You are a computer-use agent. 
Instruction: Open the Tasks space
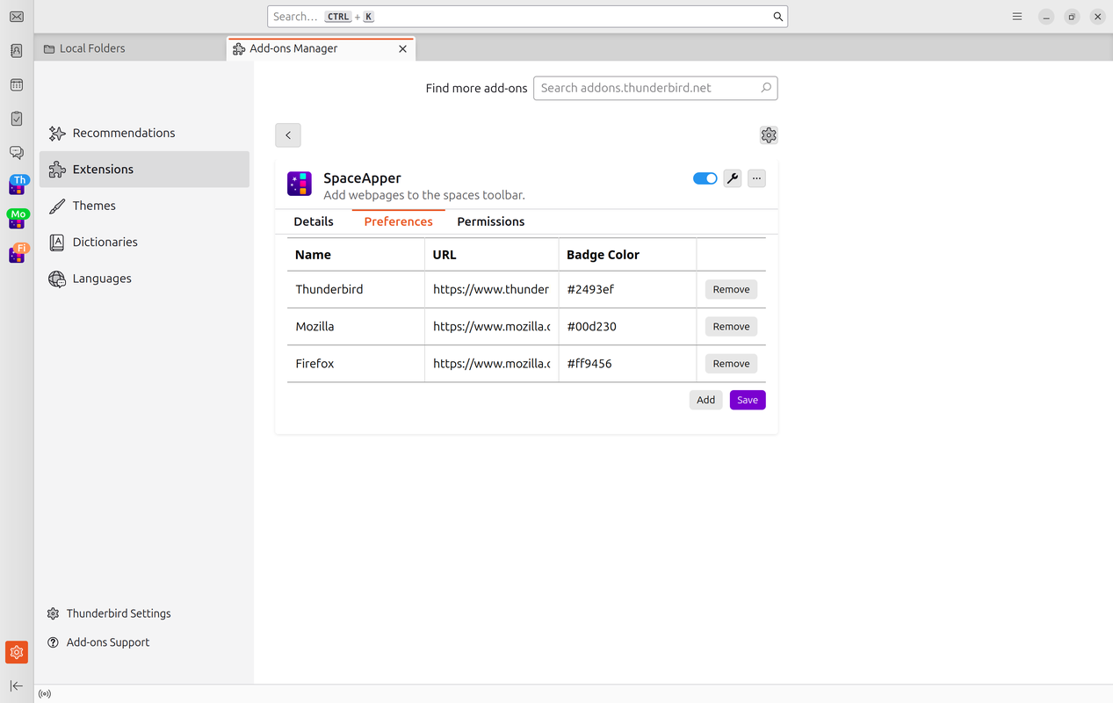coord(17,119)
